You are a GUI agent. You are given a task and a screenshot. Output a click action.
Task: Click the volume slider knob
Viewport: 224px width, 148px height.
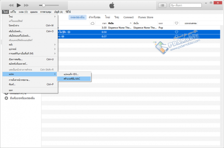point(44,5)
